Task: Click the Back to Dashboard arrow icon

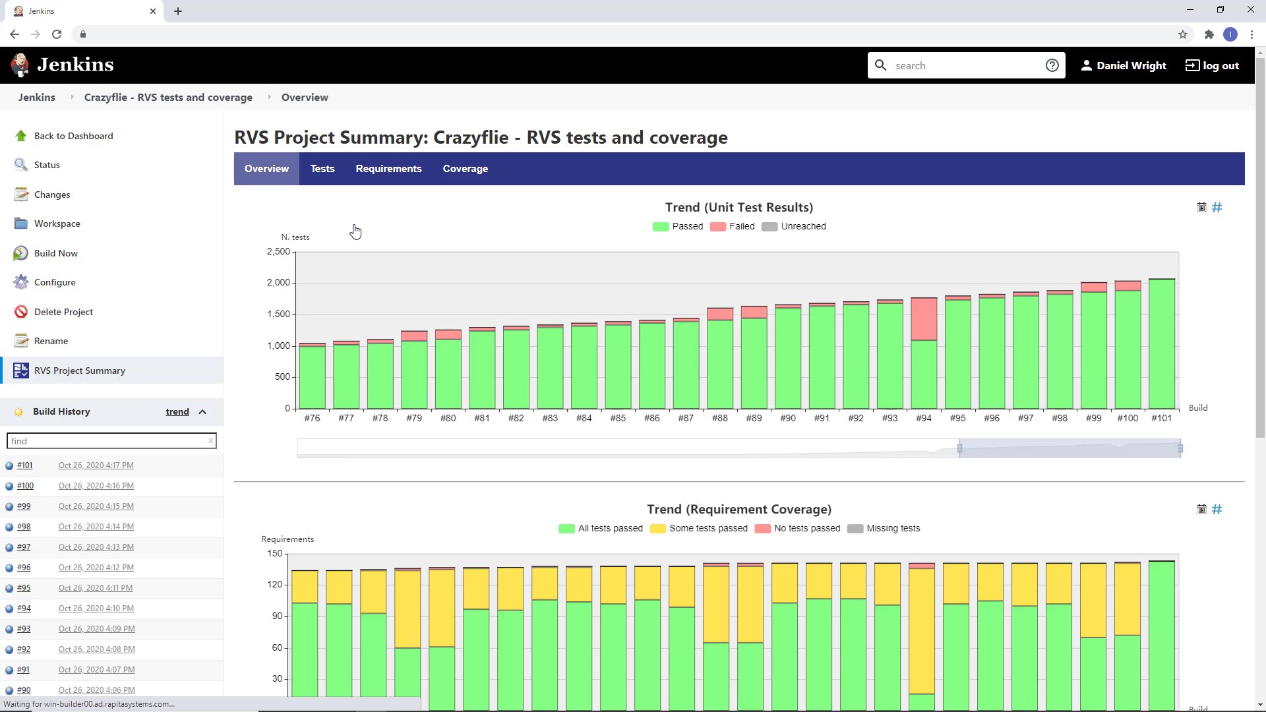Action: click(21, 136)
